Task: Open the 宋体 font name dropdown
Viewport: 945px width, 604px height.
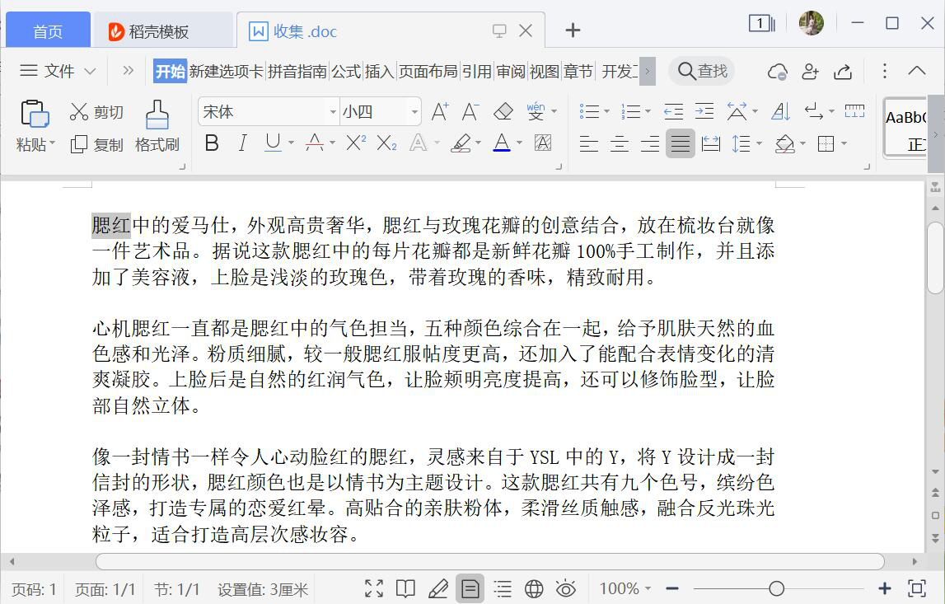Action: tap(333, 112)
